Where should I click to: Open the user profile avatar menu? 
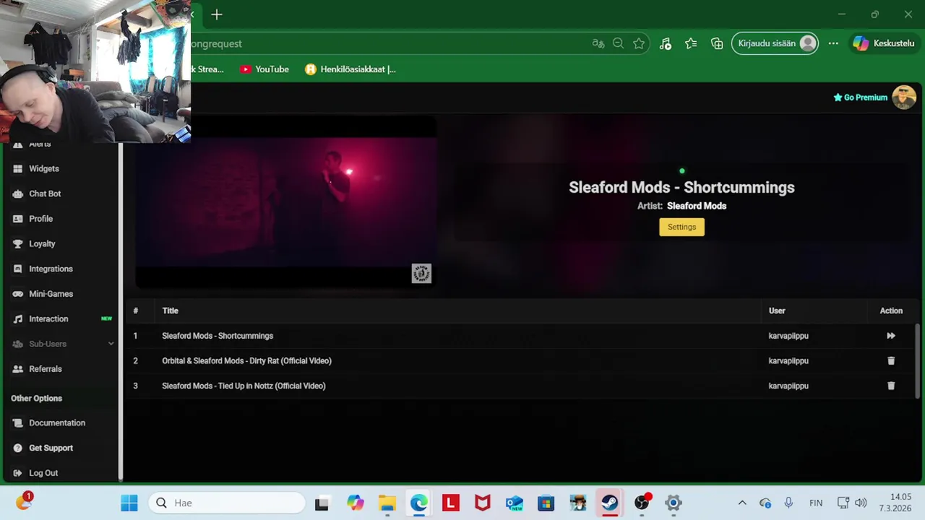[904, 97]
